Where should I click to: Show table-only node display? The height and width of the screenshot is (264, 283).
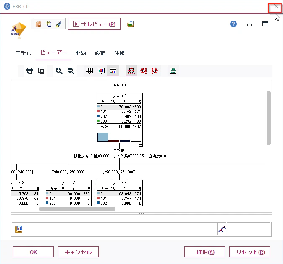coord(89,71)
